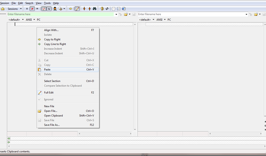This screenshot has height=156, width=266.
Task: Click the Home icon in the toolbar
Action: [x=3, y=9]
